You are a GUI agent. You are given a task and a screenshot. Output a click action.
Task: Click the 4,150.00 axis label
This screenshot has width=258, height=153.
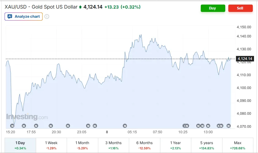pyautogui.click(x=244, y=27)
